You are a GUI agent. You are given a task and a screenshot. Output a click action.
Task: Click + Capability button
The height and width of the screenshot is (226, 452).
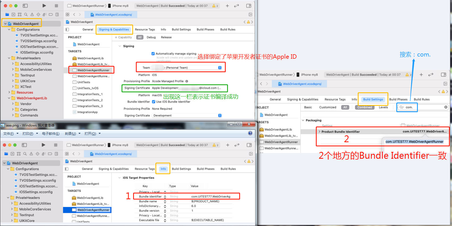[123, 37]
